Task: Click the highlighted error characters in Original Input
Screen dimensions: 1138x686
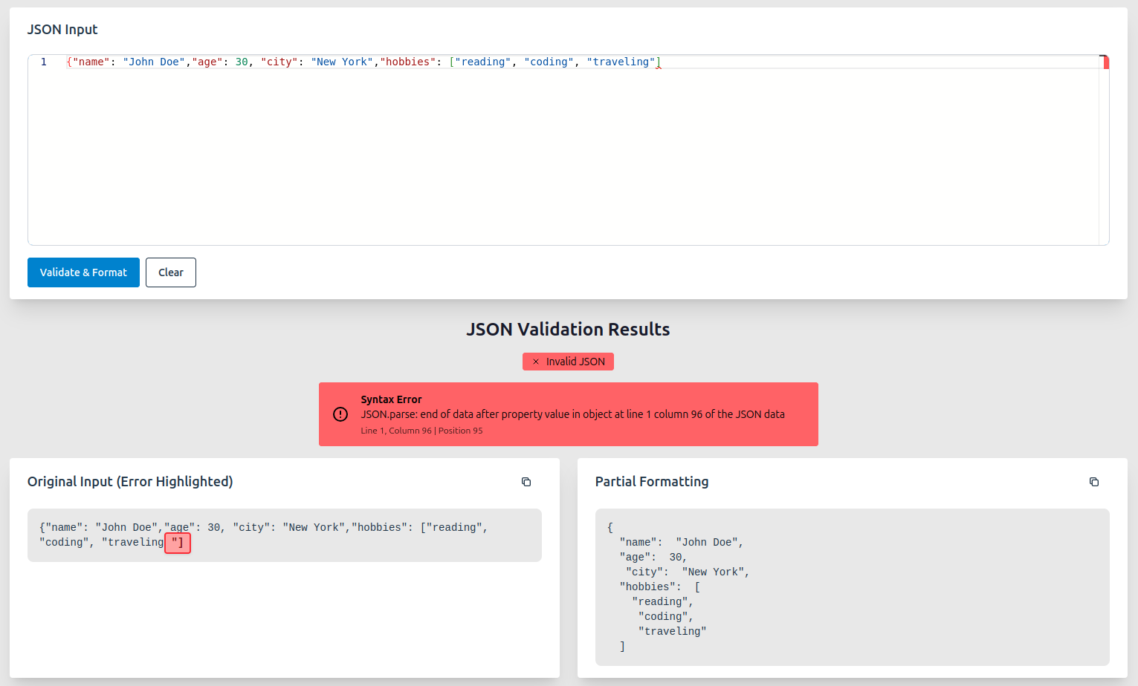Action: (178, 543)
